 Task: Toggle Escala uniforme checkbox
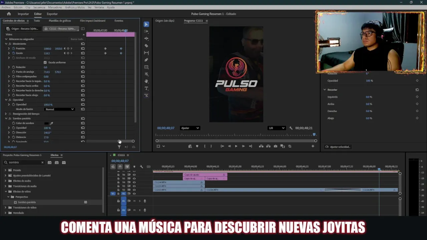(45, 62)
